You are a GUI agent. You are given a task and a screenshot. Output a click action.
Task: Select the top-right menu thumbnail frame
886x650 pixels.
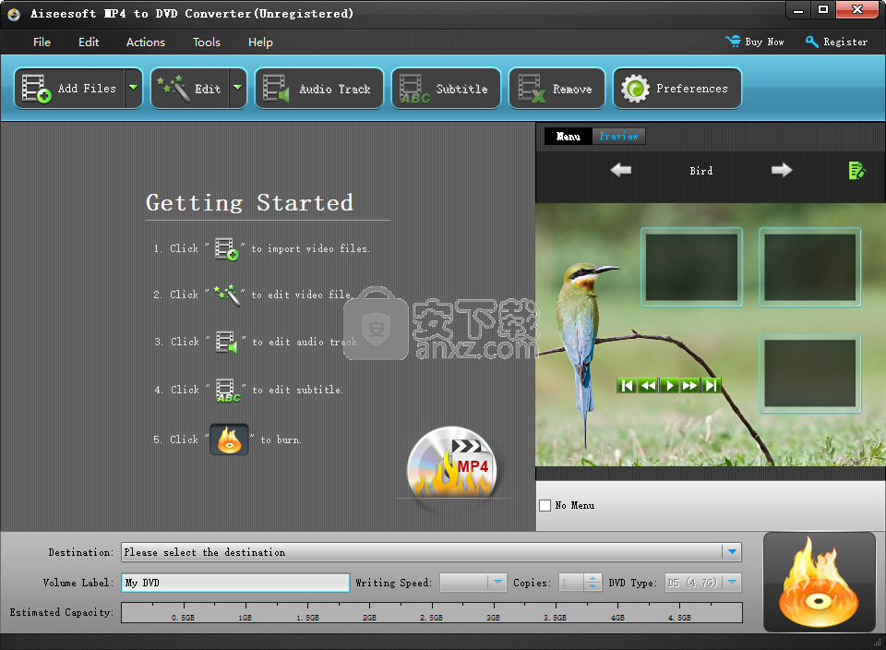809,267
